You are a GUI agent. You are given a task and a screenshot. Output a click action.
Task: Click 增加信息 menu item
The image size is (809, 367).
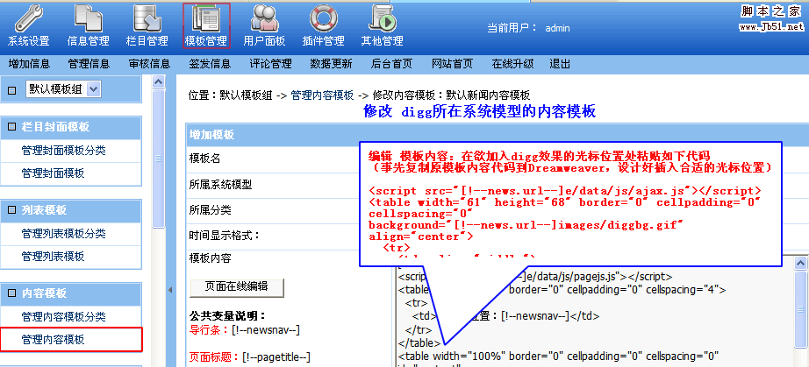29,64
